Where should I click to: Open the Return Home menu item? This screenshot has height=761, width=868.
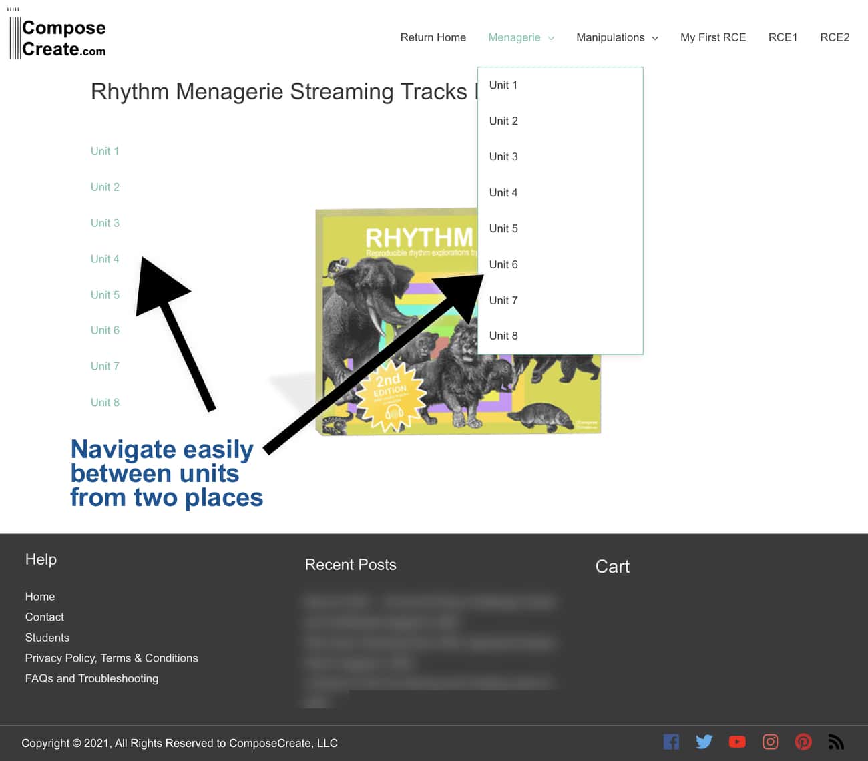pyautogui.click(x=433, y=37)
